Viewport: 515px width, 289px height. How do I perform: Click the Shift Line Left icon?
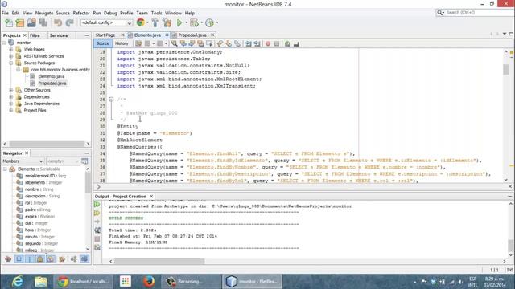249,43
